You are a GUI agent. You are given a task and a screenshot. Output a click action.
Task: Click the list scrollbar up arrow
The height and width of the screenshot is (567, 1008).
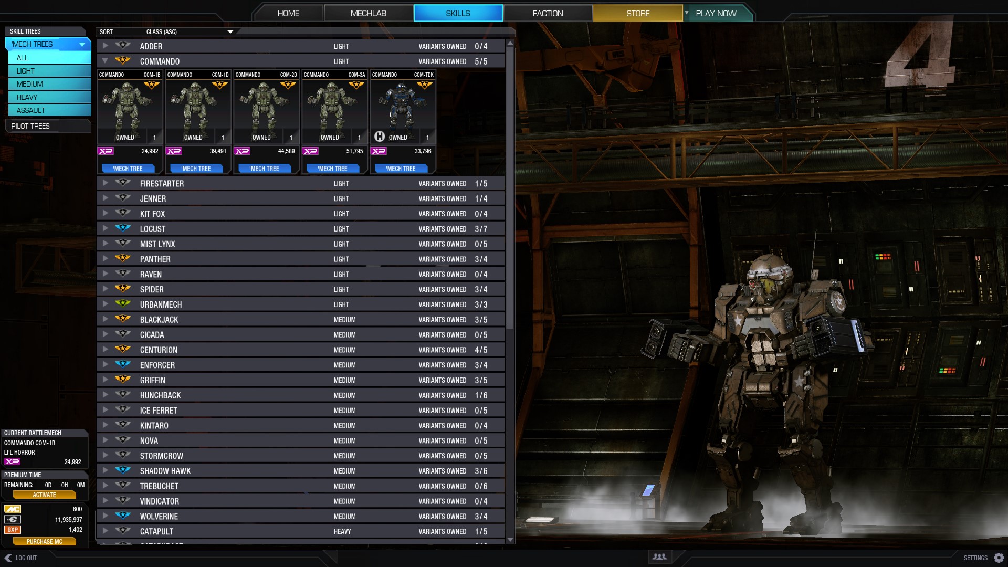click(x=510, y=44)
